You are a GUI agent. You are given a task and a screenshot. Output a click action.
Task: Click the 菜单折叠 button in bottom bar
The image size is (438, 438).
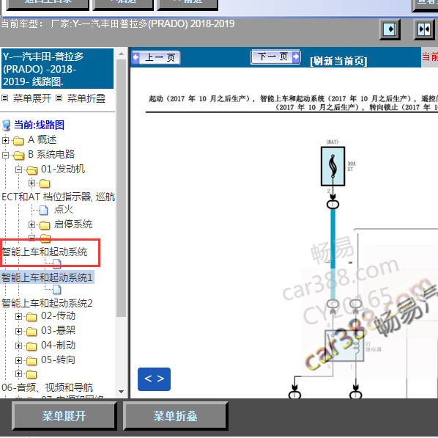176,416
